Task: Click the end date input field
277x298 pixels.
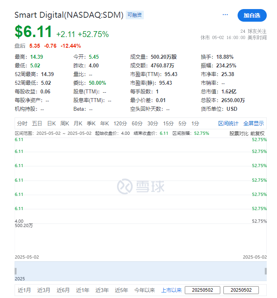Action: click(x=241, y=290)
